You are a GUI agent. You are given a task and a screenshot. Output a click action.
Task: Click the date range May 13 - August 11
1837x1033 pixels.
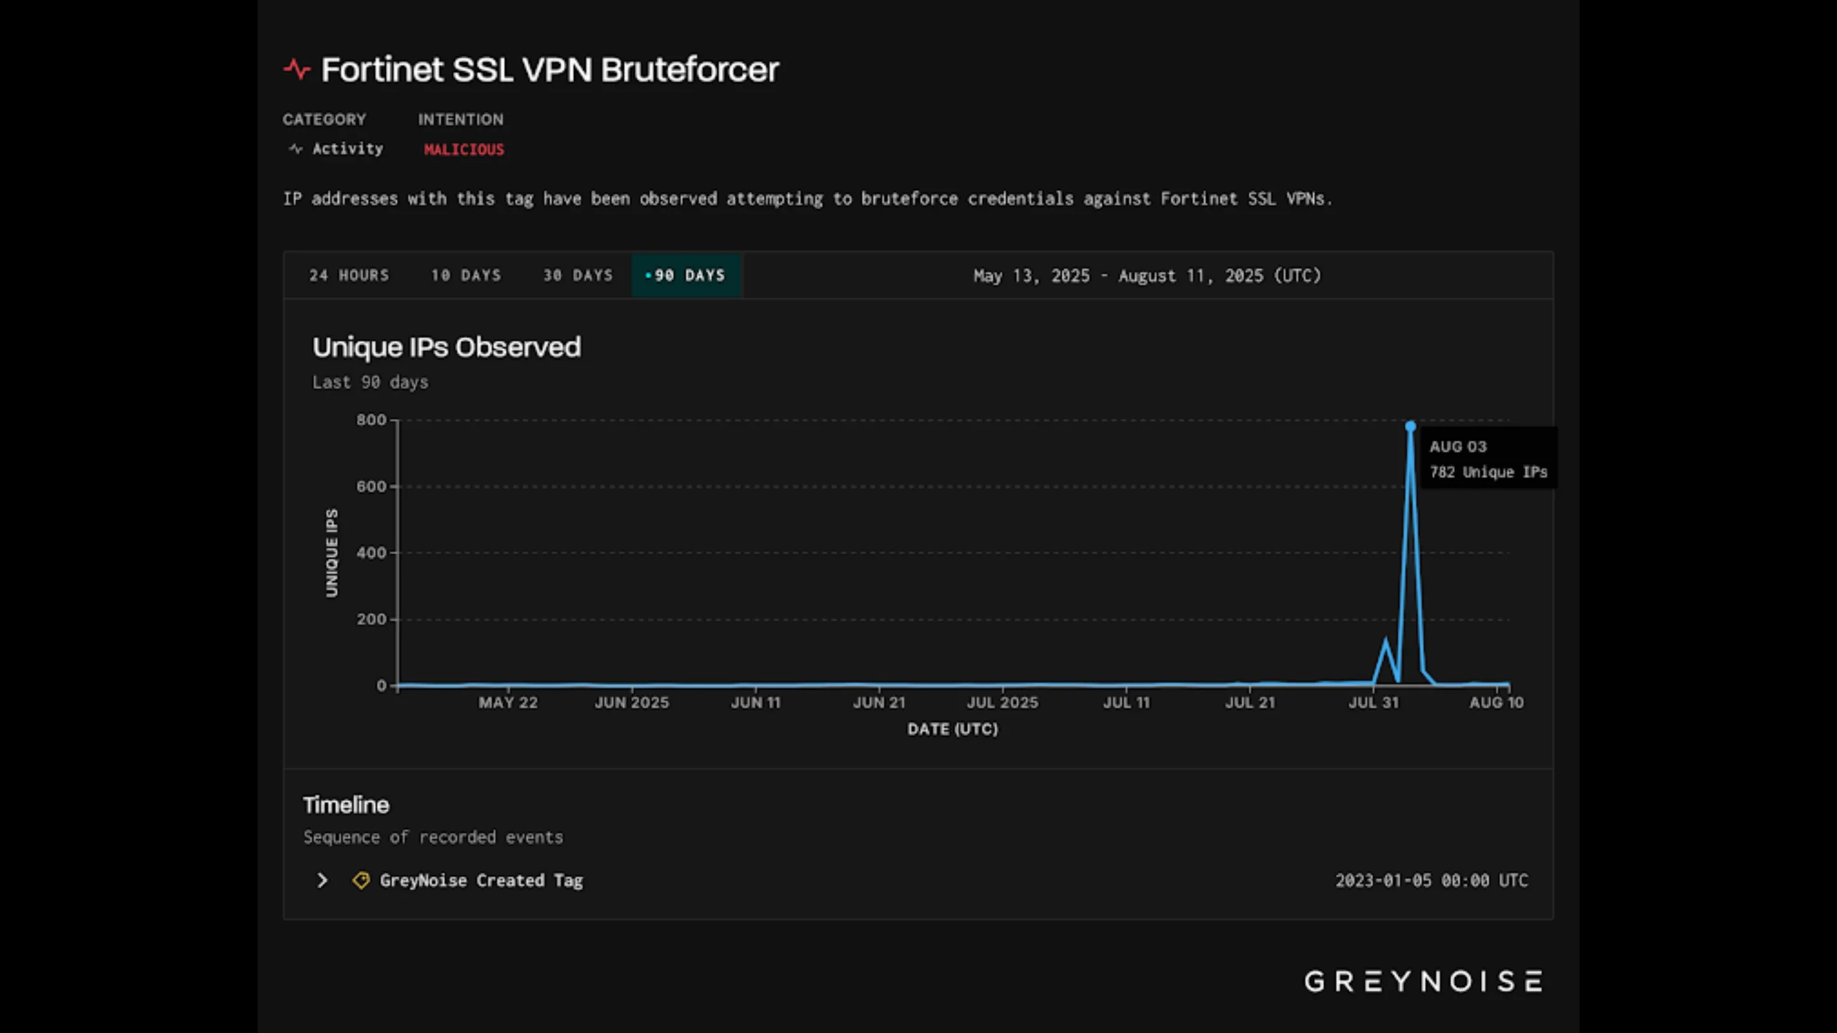[1147, 276]
